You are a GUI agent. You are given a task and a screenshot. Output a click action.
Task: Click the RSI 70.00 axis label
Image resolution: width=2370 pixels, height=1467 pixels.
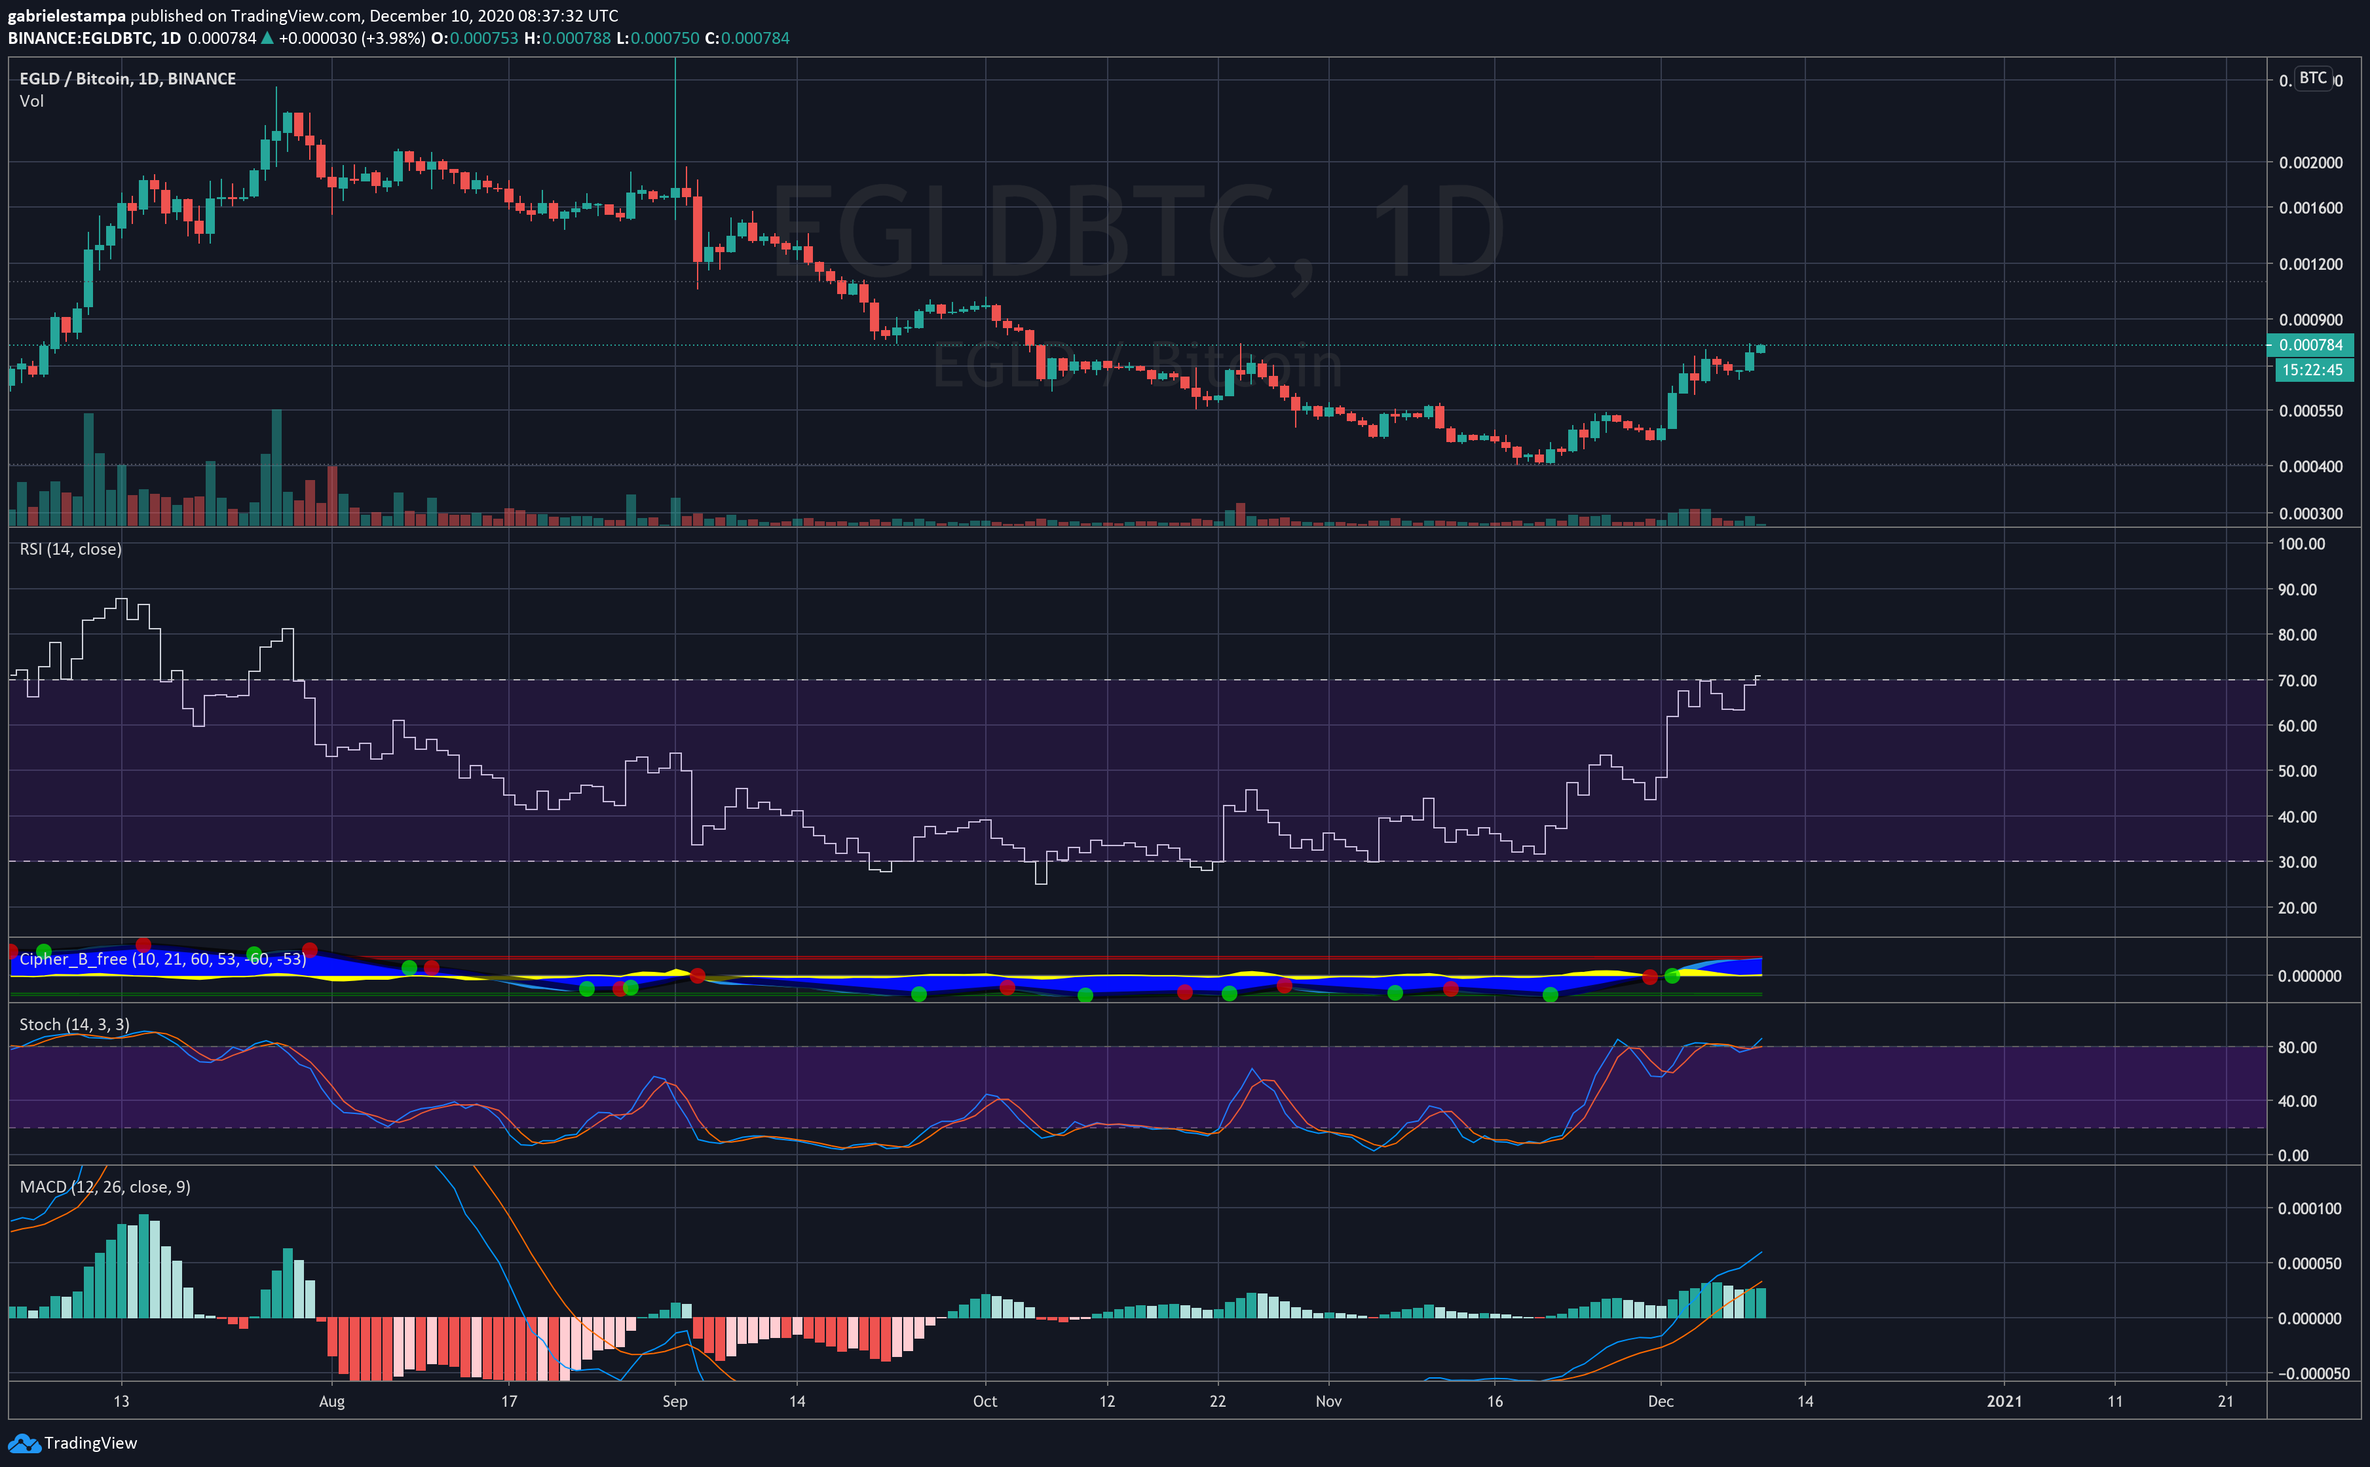pos(2297,680)
